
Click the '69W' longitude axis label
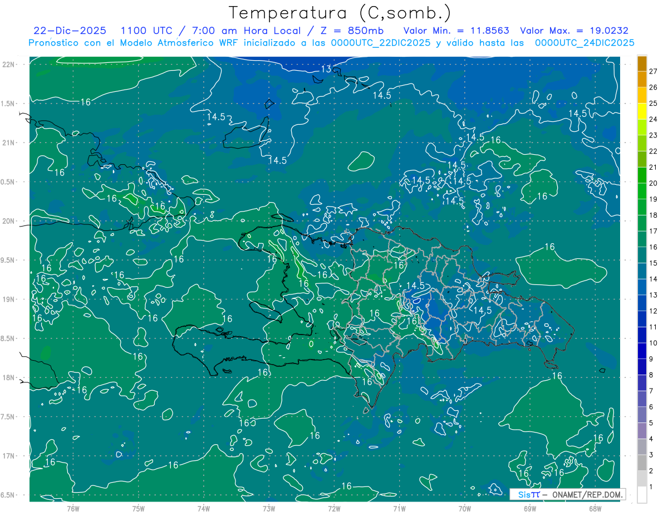(530, 508)
